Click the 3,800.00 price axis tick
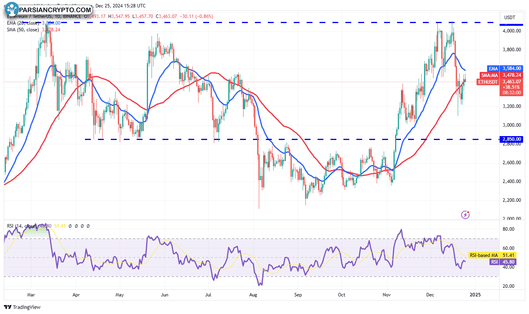The height and width of the screenshot is (314, 529). pyautogui.click(x=512, y=50)
